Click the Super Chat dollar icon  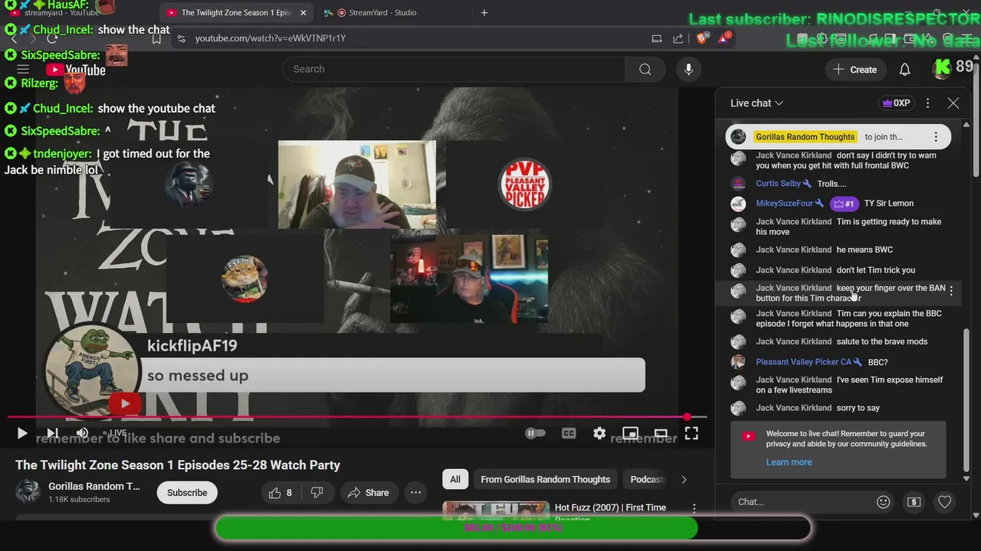point(914,502)
